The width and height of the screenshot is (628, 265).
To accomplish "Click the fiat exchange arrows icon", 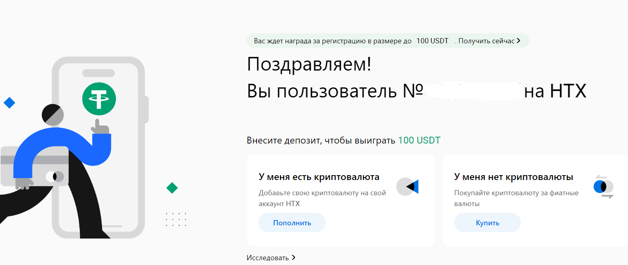I will pos(604,187).
